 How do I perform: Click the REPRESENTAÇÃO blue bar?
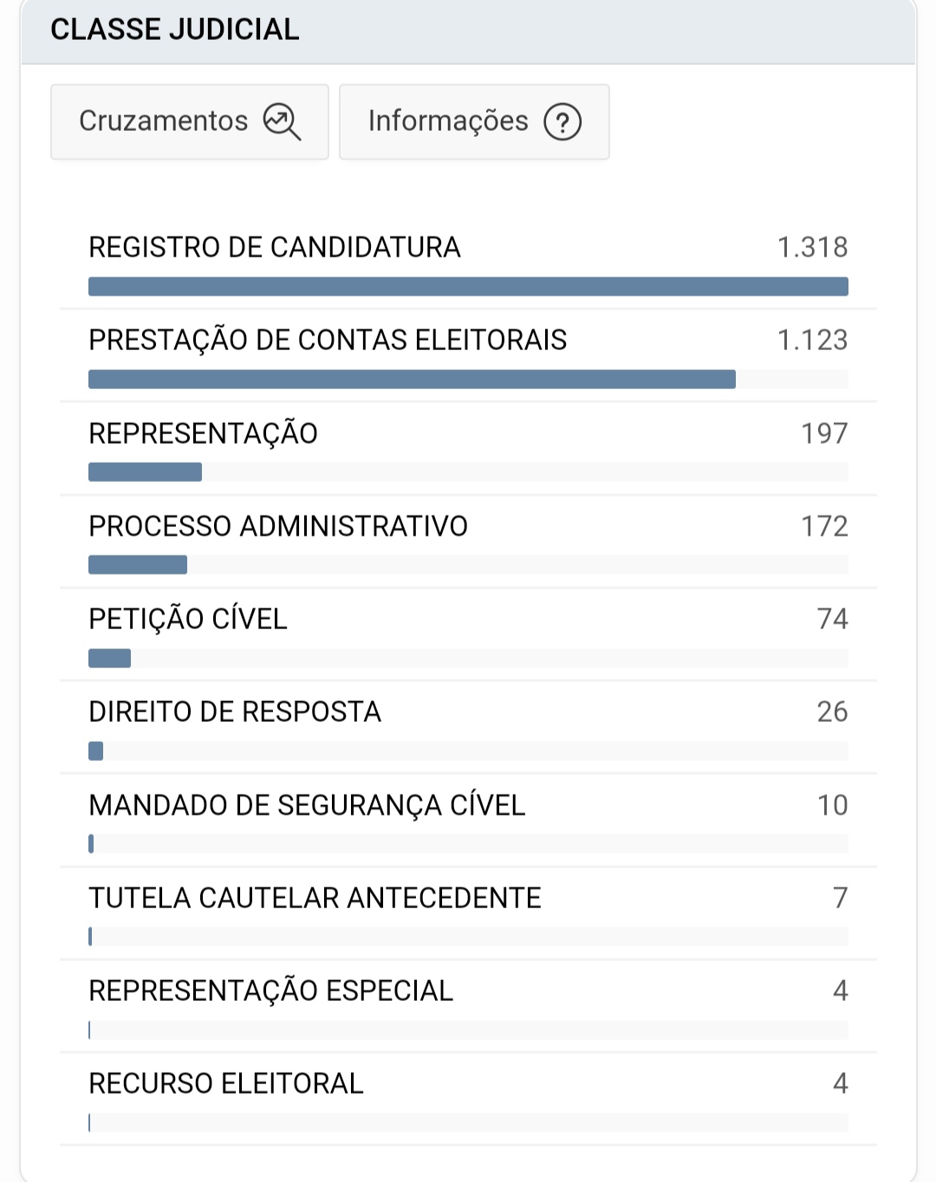tap(145, 472)
